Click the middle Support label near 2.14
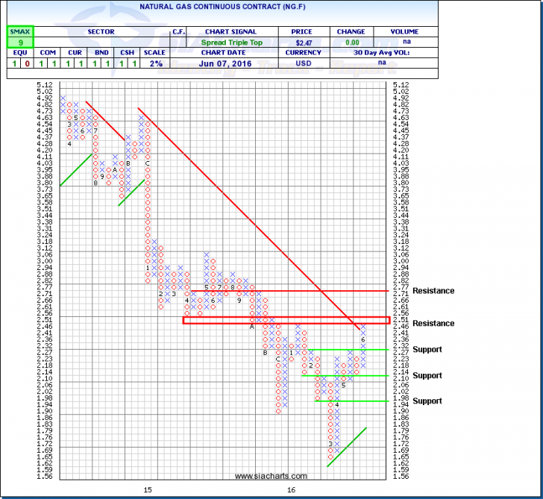Image resolution: width=543 pixels, height=499 pixels. (427, 375)
